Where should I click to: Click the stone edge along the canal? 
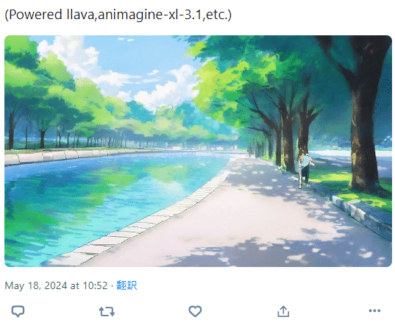[x=141, y=221]
